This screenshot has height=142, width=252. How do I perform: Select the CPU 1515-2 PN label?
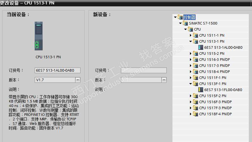click(212, 53)
